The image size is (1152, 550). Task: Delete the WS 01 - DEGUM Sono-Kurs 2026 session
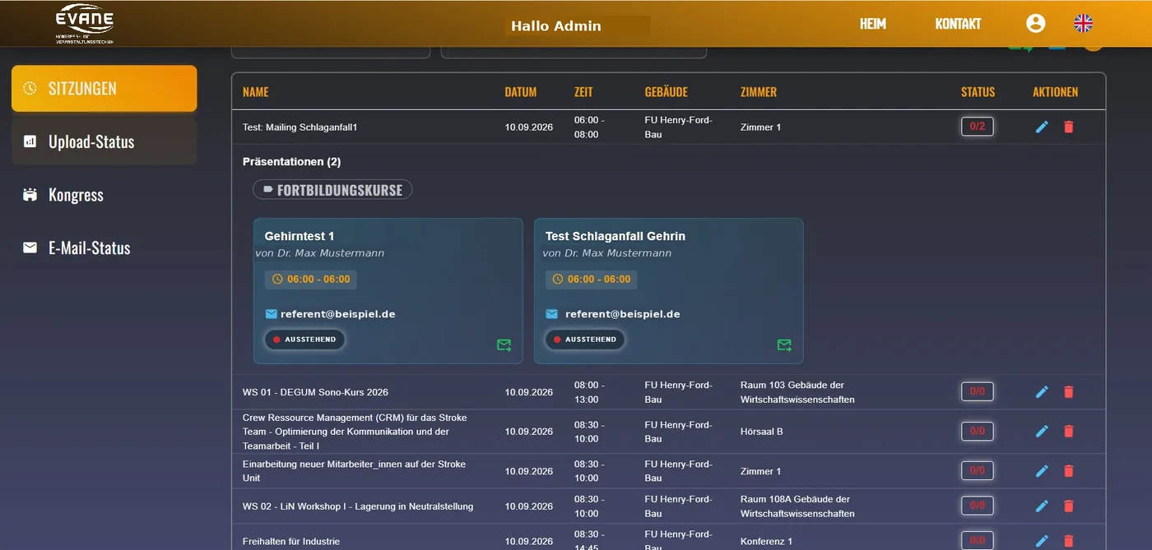point(1069,392)
